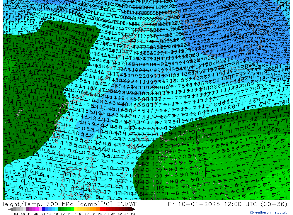The image size is (293, 215).
Task: Click the '(00+36)' forecast offset text
Action: point(274,204)
